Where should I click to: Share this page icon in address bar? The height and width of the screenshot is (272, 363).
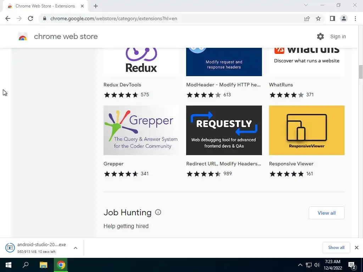tap(307, 18)
